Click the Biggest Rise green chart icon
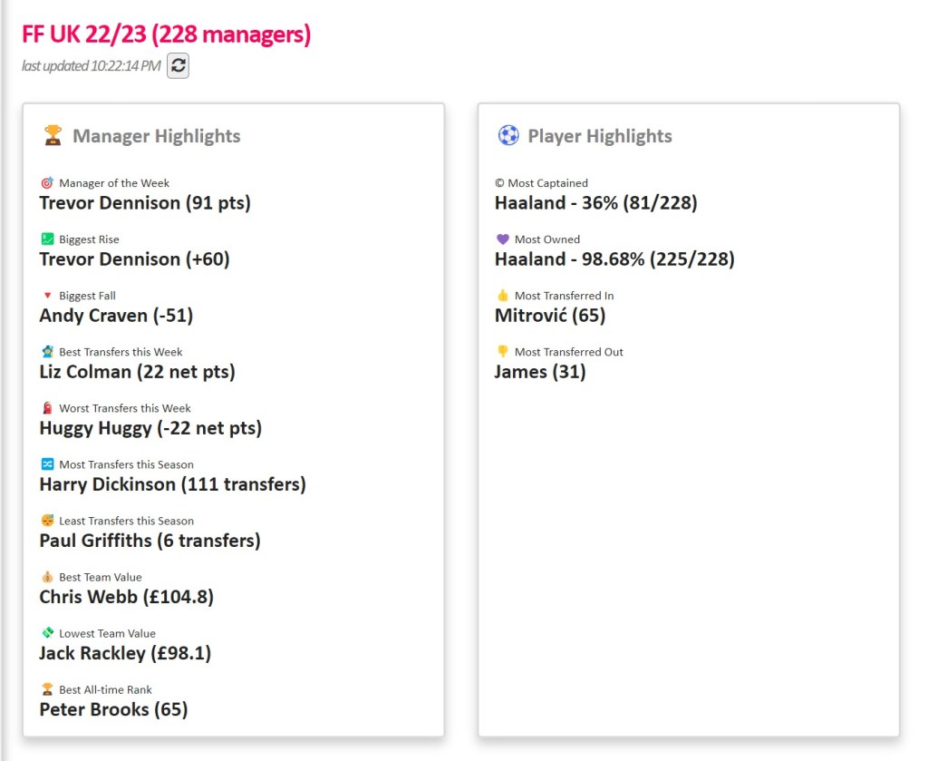This screenshot has height=761, width=928. [x=47, y=239]
